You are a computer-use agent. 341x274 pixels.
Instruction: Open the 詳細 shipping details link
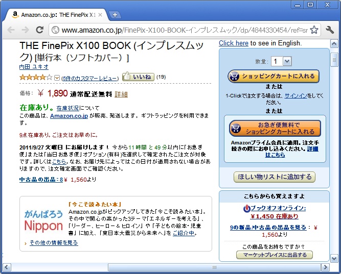point(121,94)
